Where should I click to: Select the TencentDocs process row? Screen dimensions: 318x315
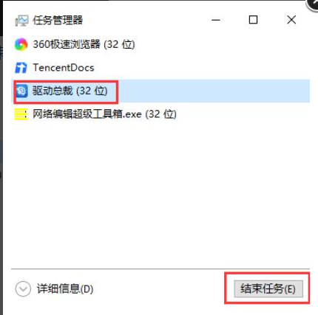(x=160, y=68)
